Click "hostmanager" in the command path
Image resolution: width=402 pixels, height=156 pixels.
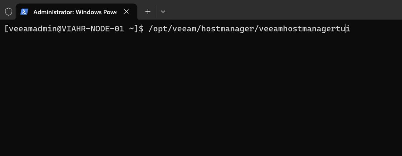(227, 29)
